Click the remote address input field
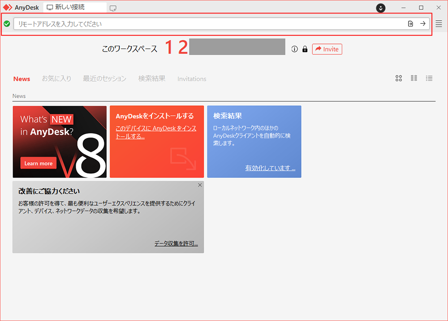Viewport: 448px width, 321px height. point(206,24)
